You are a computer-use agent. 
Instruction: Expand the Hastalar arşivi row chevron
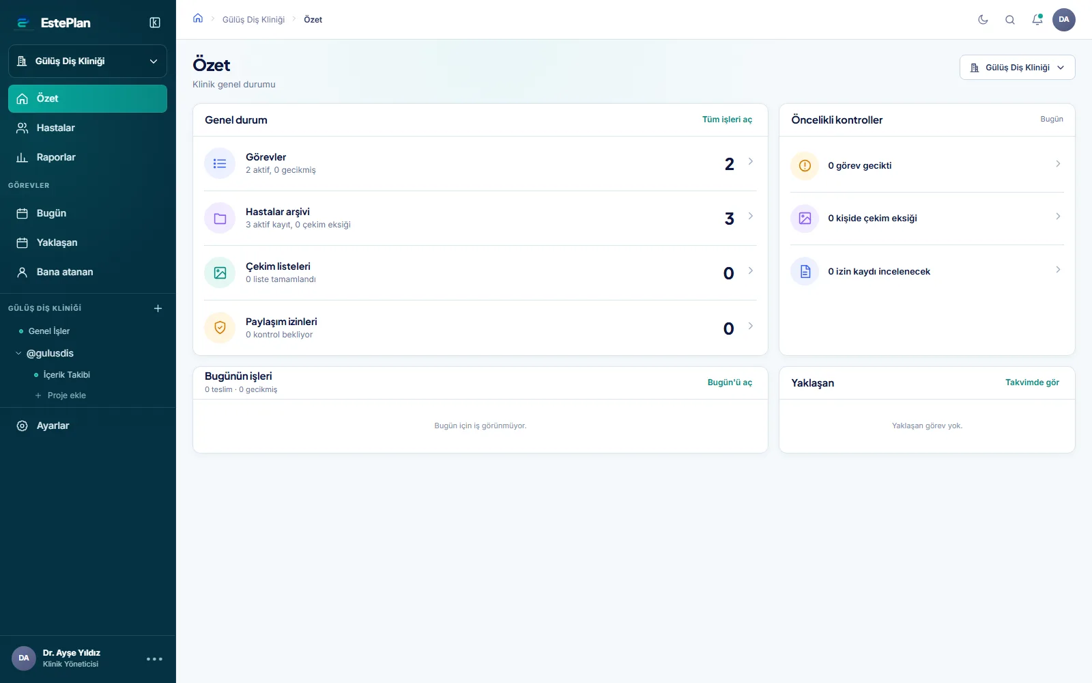tap(751, 217)
